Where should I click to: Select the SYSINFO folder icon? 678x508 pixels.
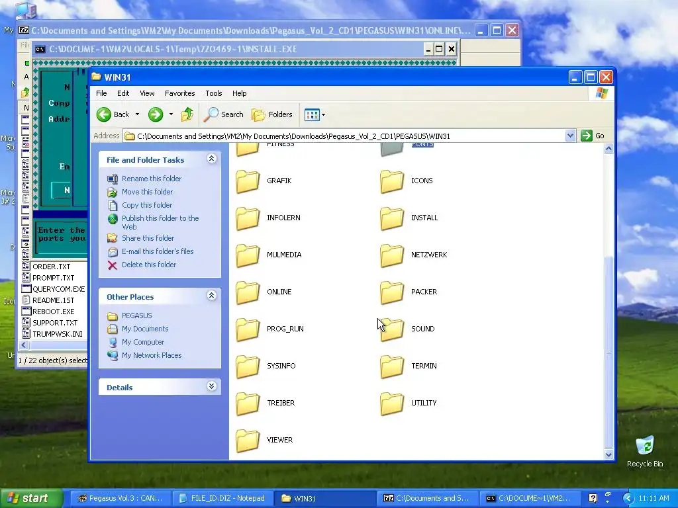[248, 366]
